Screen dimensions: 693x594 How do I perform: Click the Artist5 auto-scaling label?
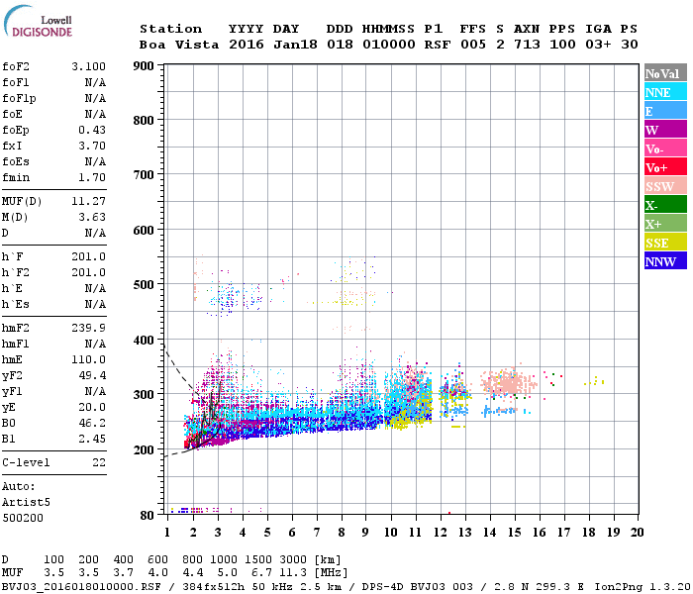pyautogui.click(x=26, y=503)
